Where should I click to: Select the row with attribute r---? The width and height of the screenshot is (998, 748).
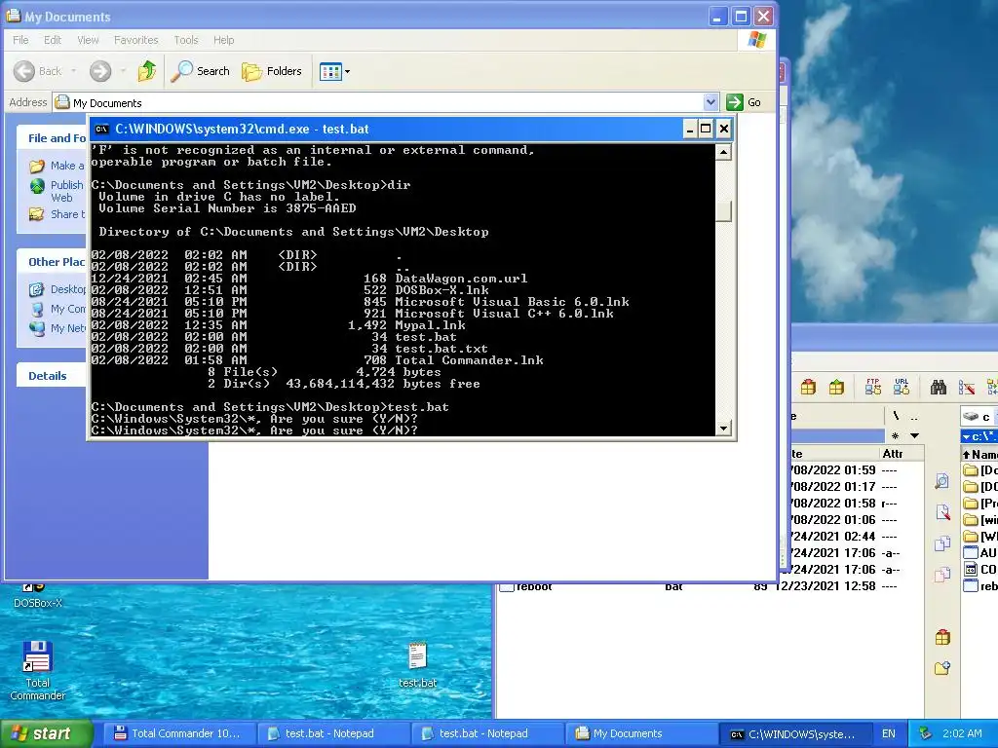[856, 504]
